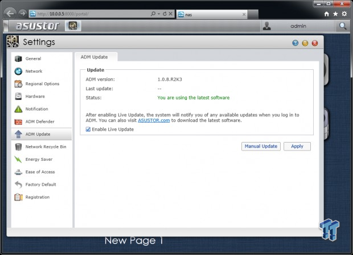353x255 pixels.
Task: Select Ease of Access in the sidebar
Action: [x=42, y=172]
